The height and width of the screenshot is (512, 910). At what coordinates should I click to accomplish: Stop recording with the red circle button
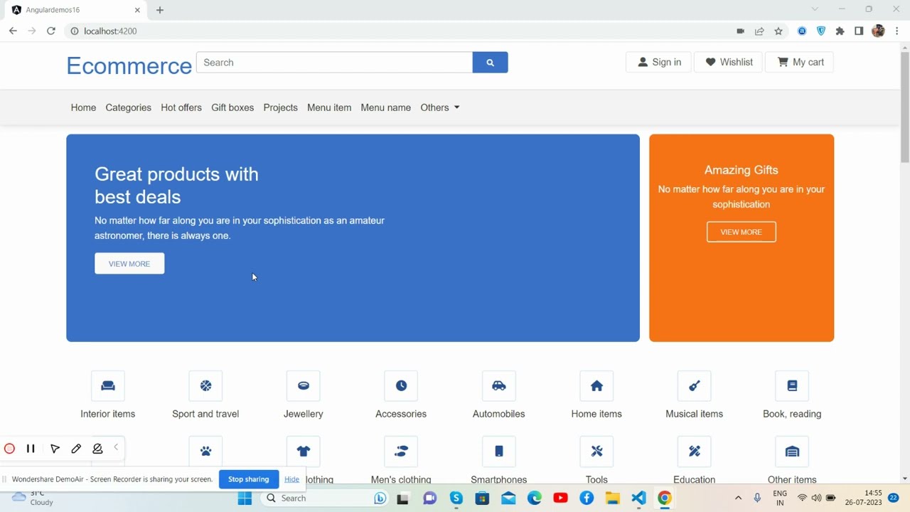point(10,449)
